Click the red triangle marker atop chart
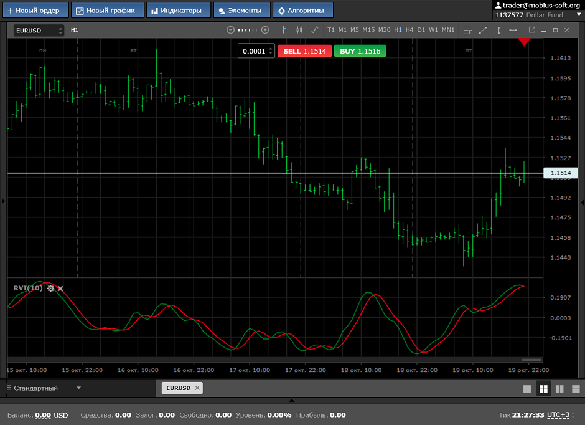 [524, 42]
